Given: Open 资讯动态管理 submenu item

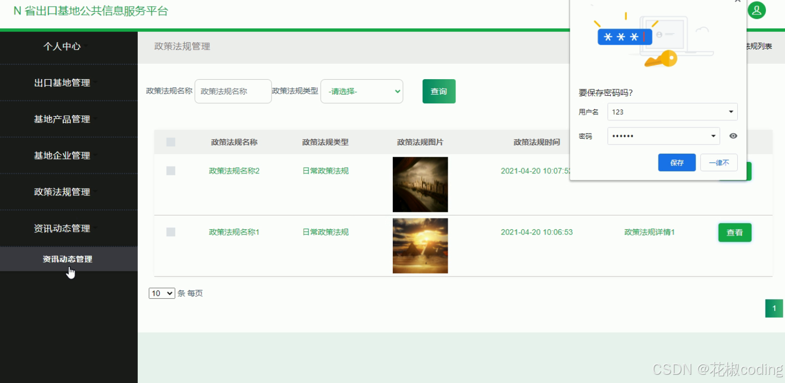Looking at the screenshot, I should [x=69, y=259].
